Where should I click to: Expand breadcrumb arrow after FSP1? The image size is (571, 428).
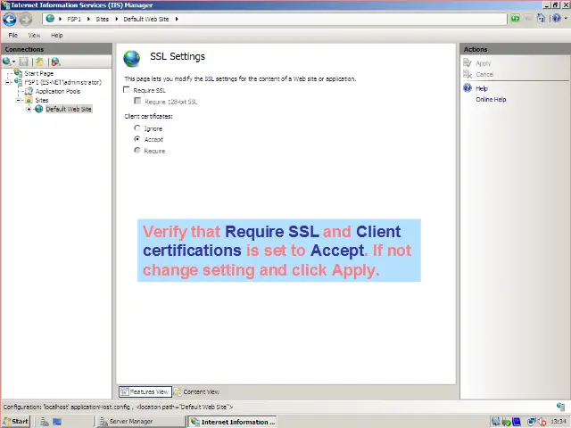click(88, 19)
